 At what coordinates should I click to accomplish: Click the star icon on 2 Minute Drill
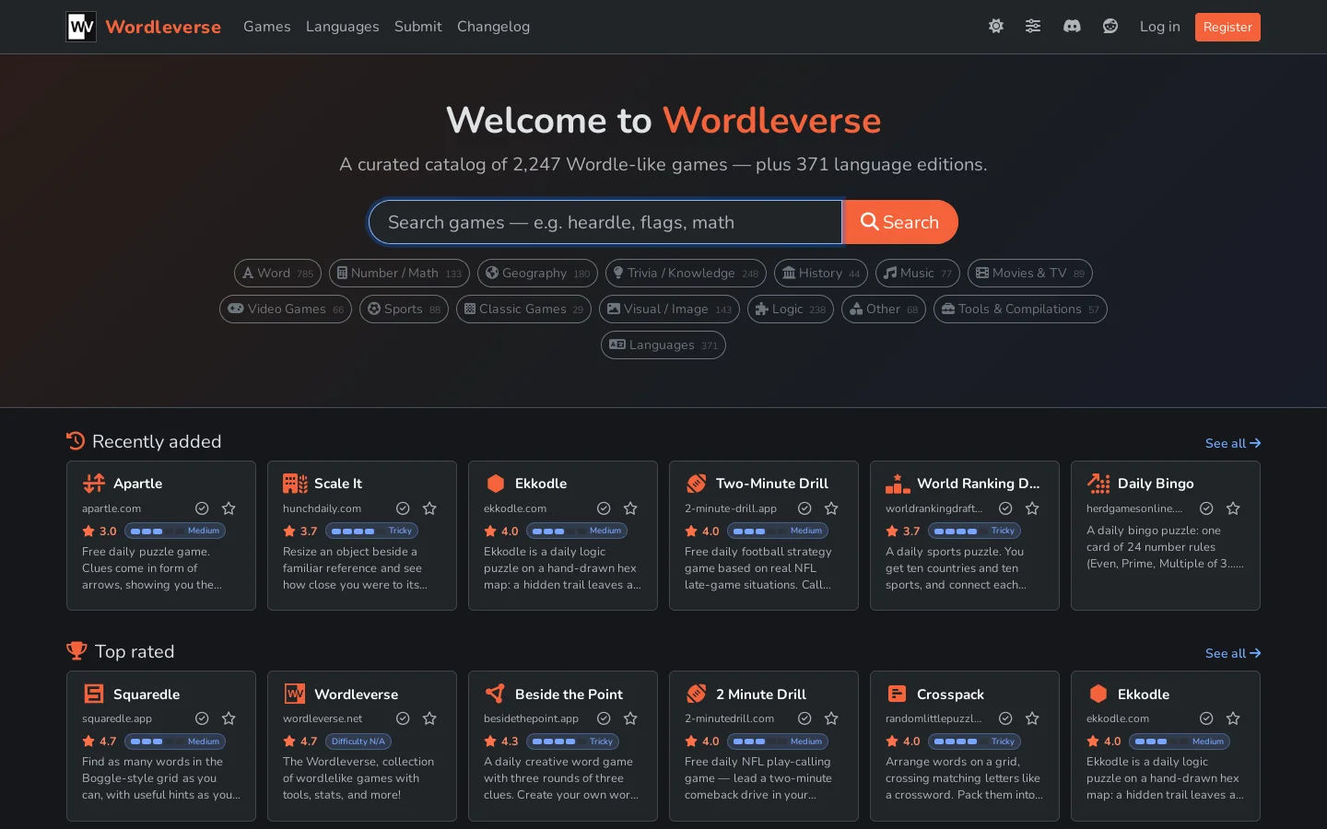click(x=831, y=718)
